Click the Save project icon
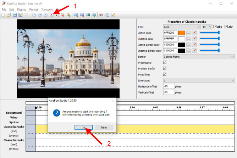The height and width of the screenshot is (158, 237). point(15,15)
